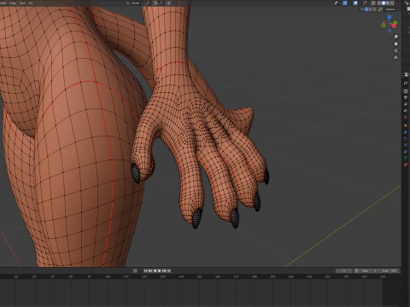Open the Face menu in viewport header
This screenshot has width=410, height=307.
[22, 3]
